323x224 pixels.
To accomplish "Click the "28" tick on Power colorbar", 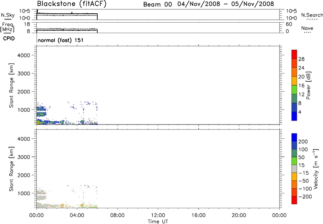I will [x=301, y=59].
